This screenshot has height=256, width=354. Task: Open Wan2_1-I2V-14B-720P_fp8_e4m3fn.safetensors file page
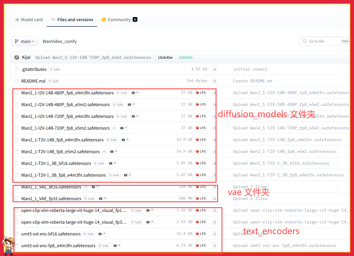point(67,116)
